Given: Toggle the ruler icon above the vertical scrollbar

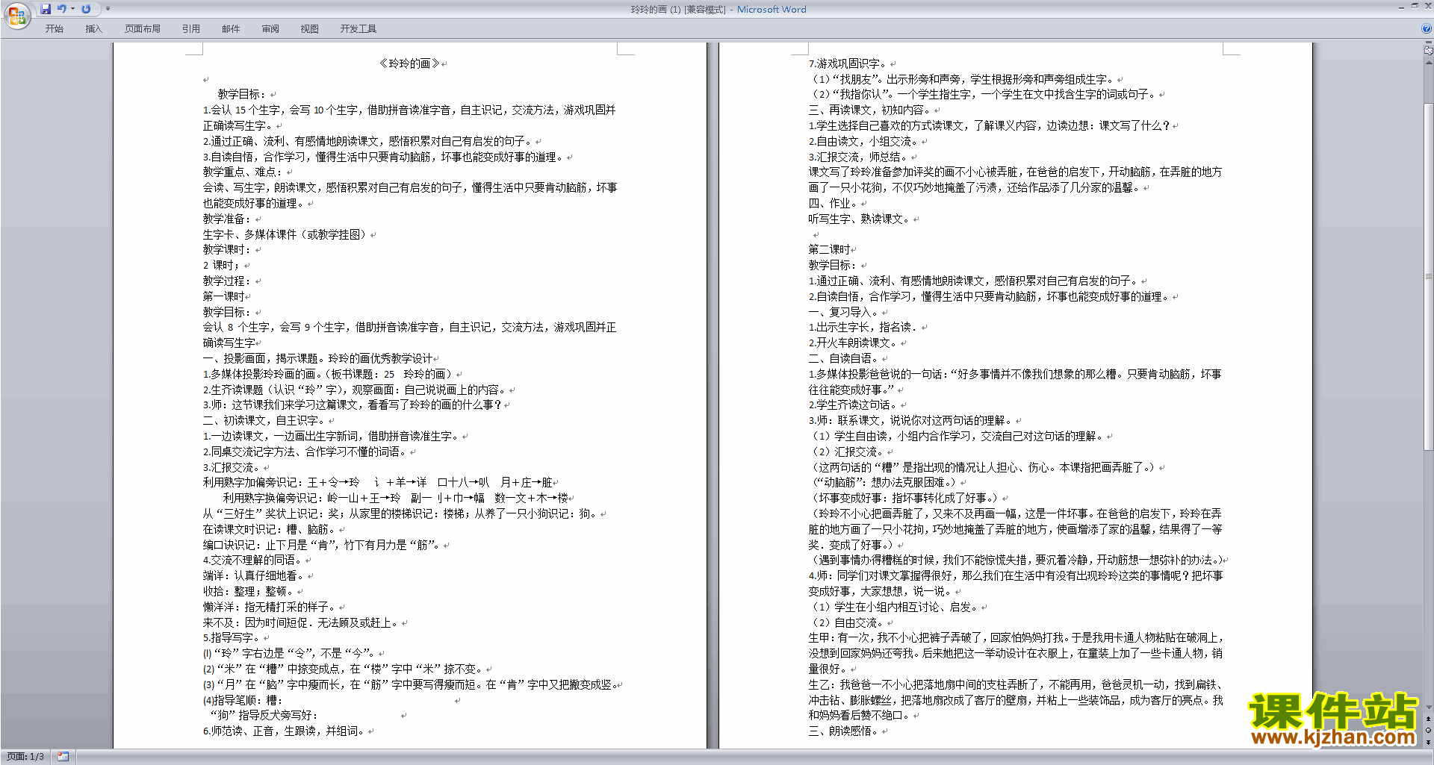Looking at the screenshot, I should [1429, 51].
